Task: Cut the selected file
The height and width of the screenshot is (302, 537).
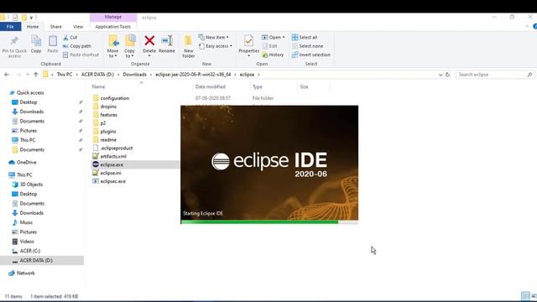Action: point(70,37)
